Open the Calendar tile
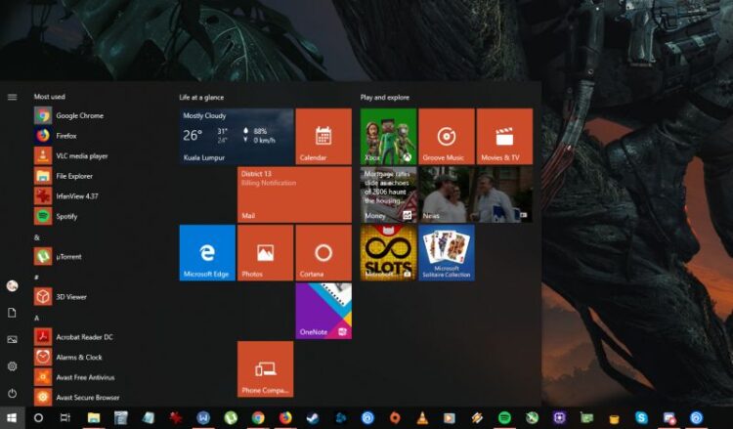The height and width of the screenshot is (429, 733). (x=323, y=136)
